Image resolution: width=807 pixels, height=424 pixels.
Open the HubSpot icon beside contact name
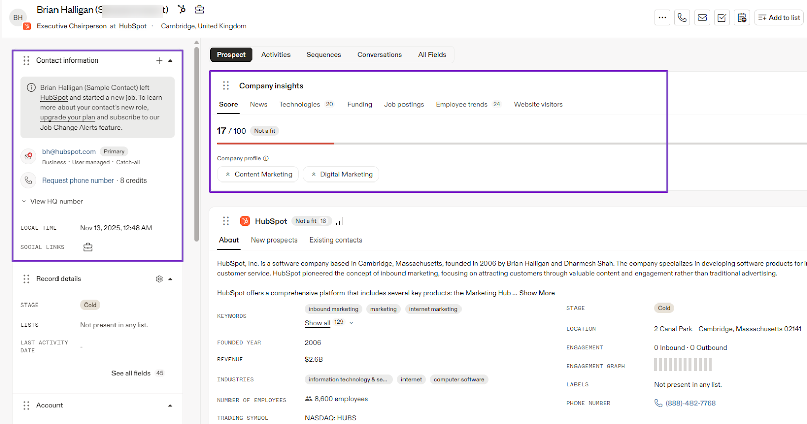182,9
